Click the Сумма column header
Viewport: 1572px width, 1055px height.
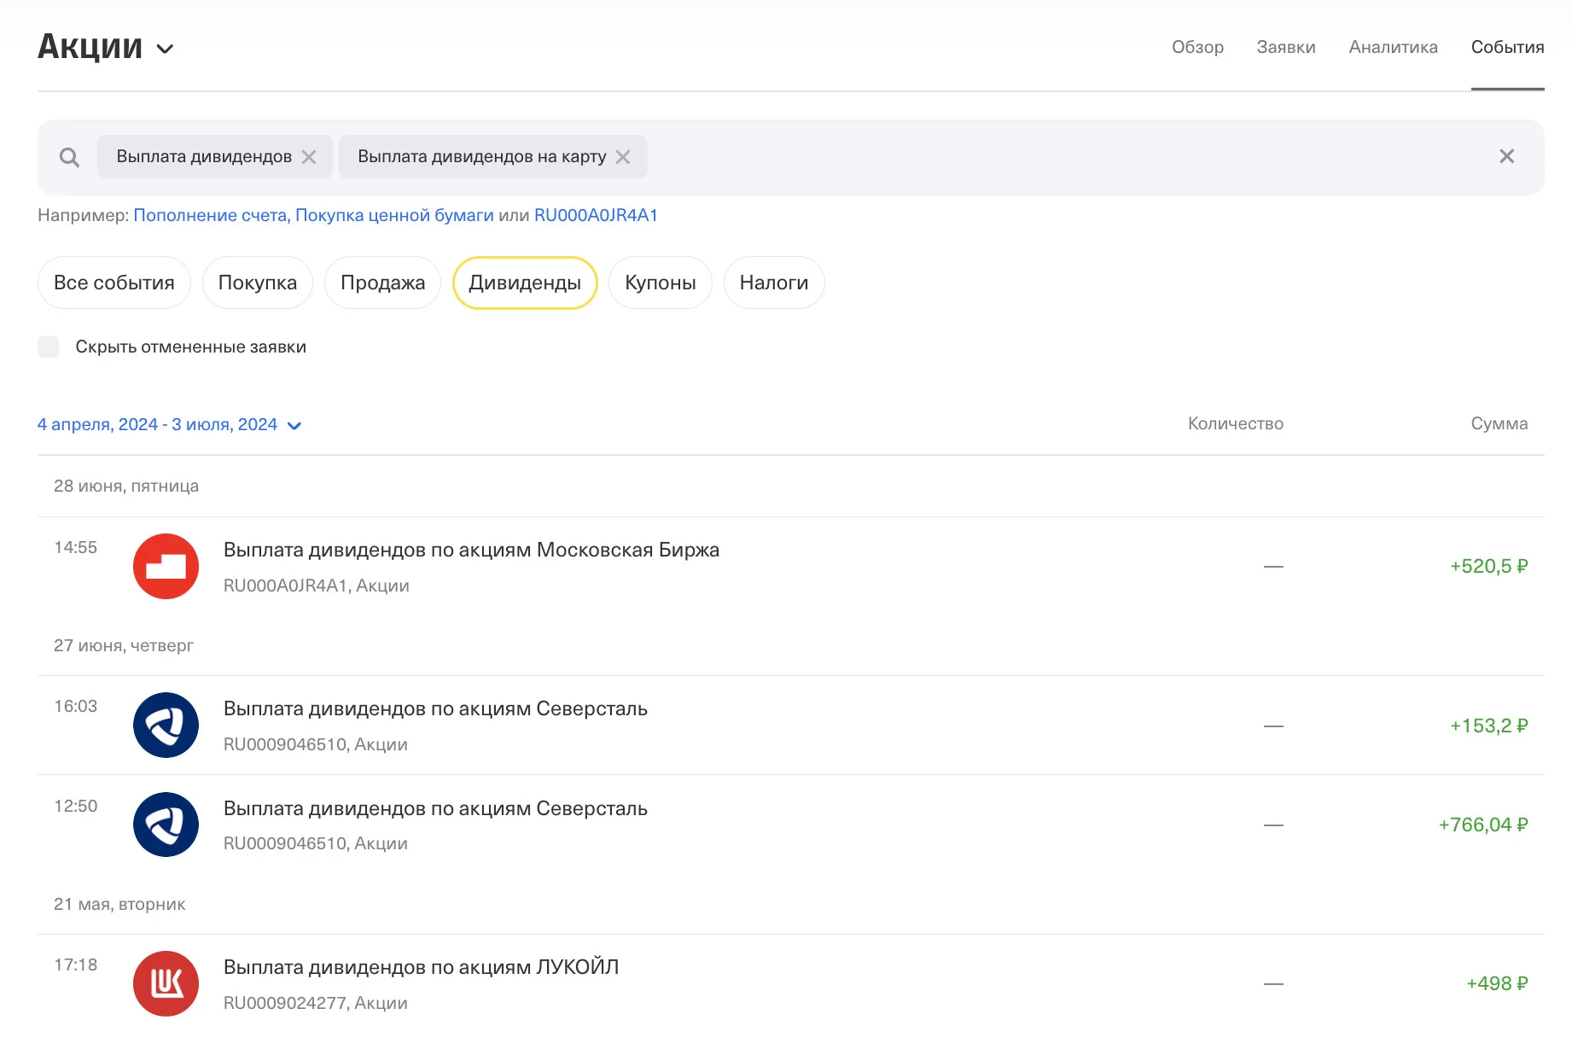click(x=1499, y=423)
